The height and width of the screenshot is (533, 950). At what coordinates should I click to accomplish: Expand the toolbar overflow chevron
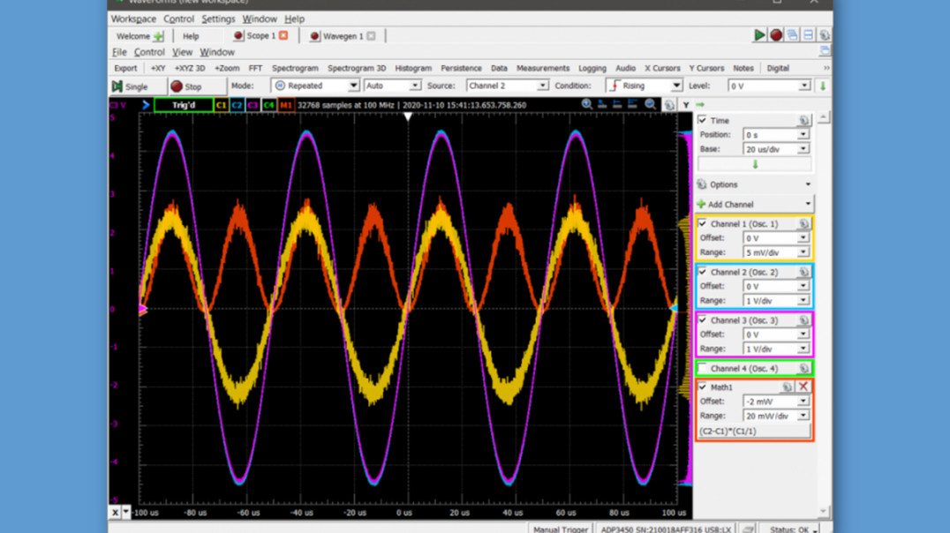coord(826,69)
